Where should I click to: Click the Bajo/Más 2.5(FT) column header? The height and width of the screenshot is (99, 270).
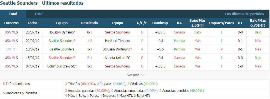(197, 23)
